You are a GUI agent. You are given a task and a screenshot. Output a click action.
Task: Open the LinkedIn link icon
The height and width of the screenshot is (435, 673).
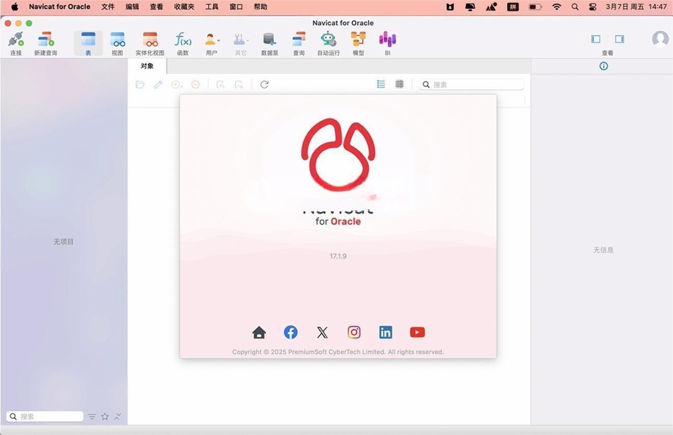pos(385,333)
